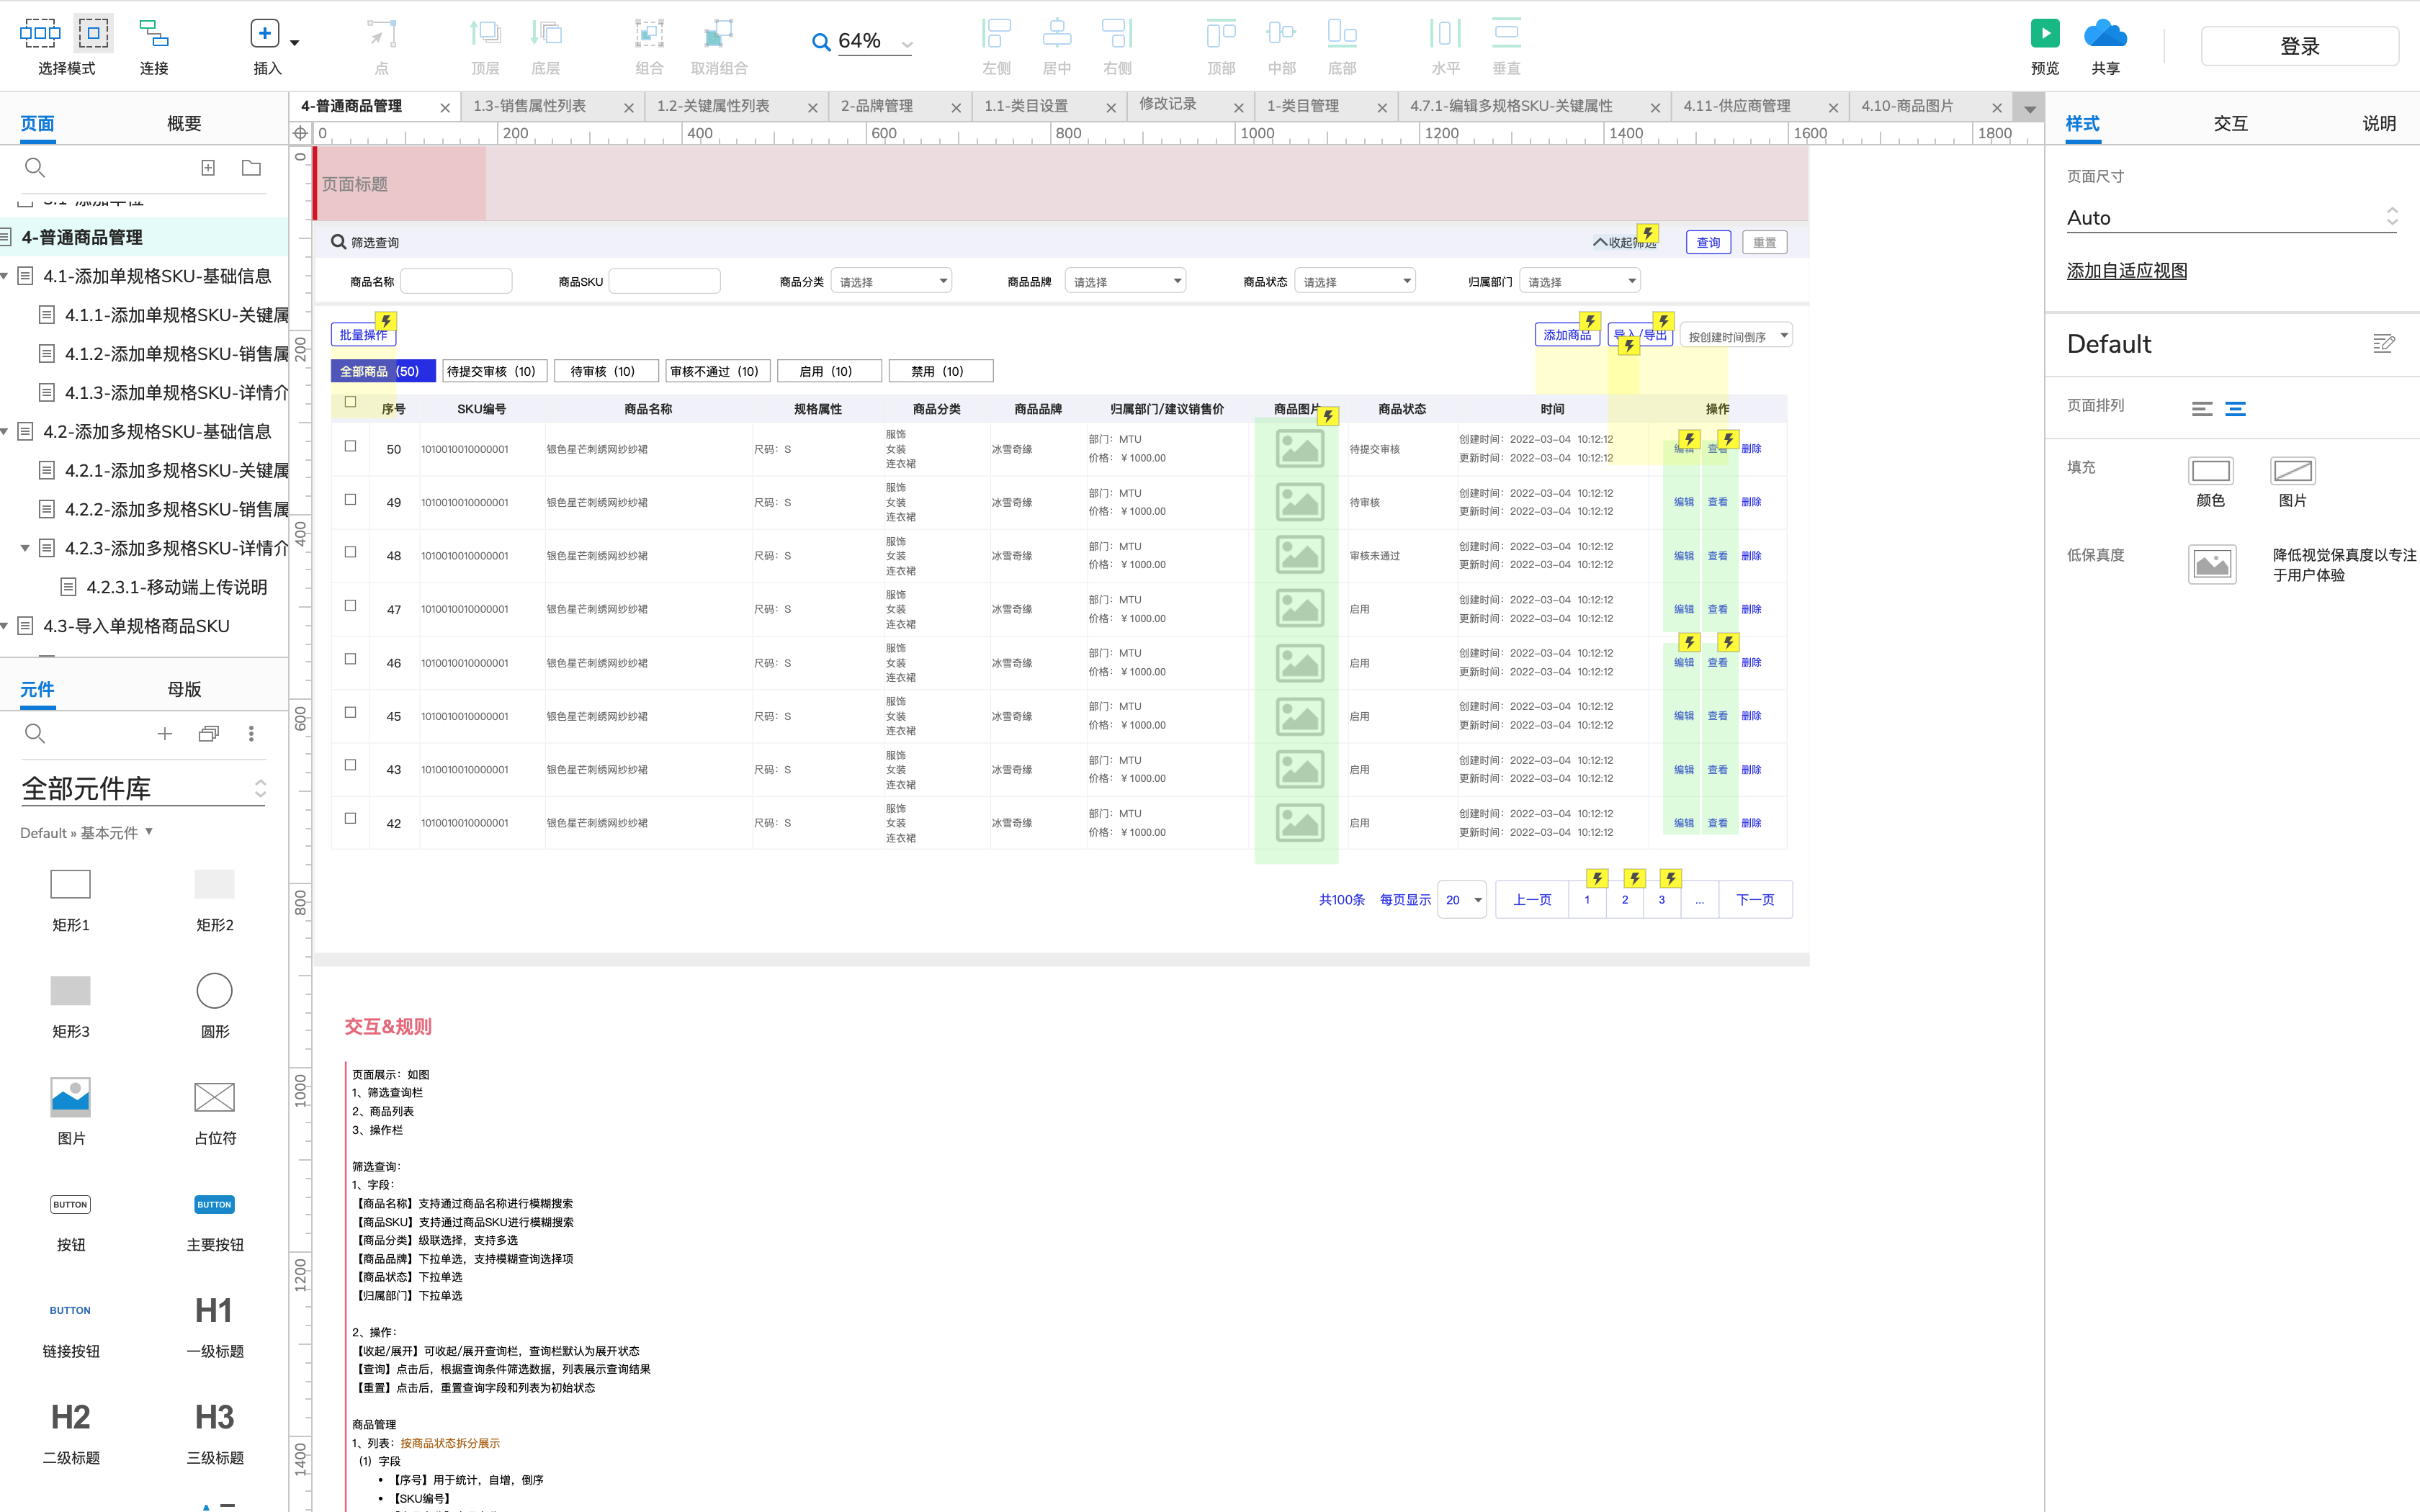
Task: Click the Point (点) tool
Action: pyautogui.click(x=381, y=34)
